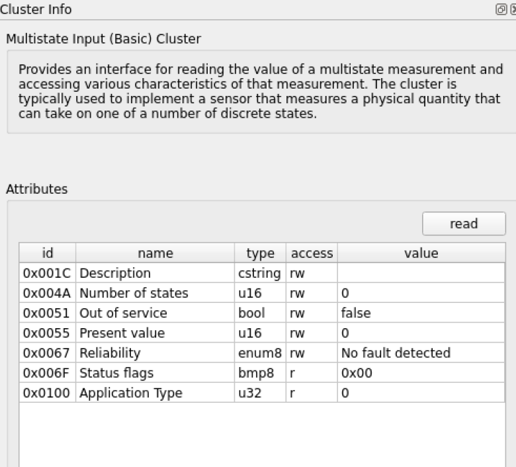Close the Cluster Info panel
The image size is (516, 467).
point(513,9)
